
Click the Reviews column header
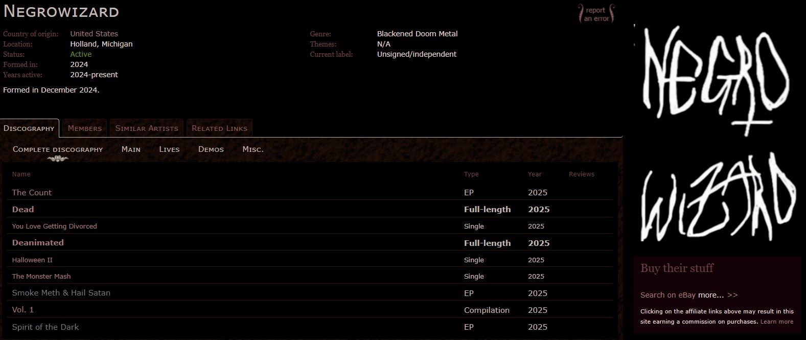click(x=582, y=174)
